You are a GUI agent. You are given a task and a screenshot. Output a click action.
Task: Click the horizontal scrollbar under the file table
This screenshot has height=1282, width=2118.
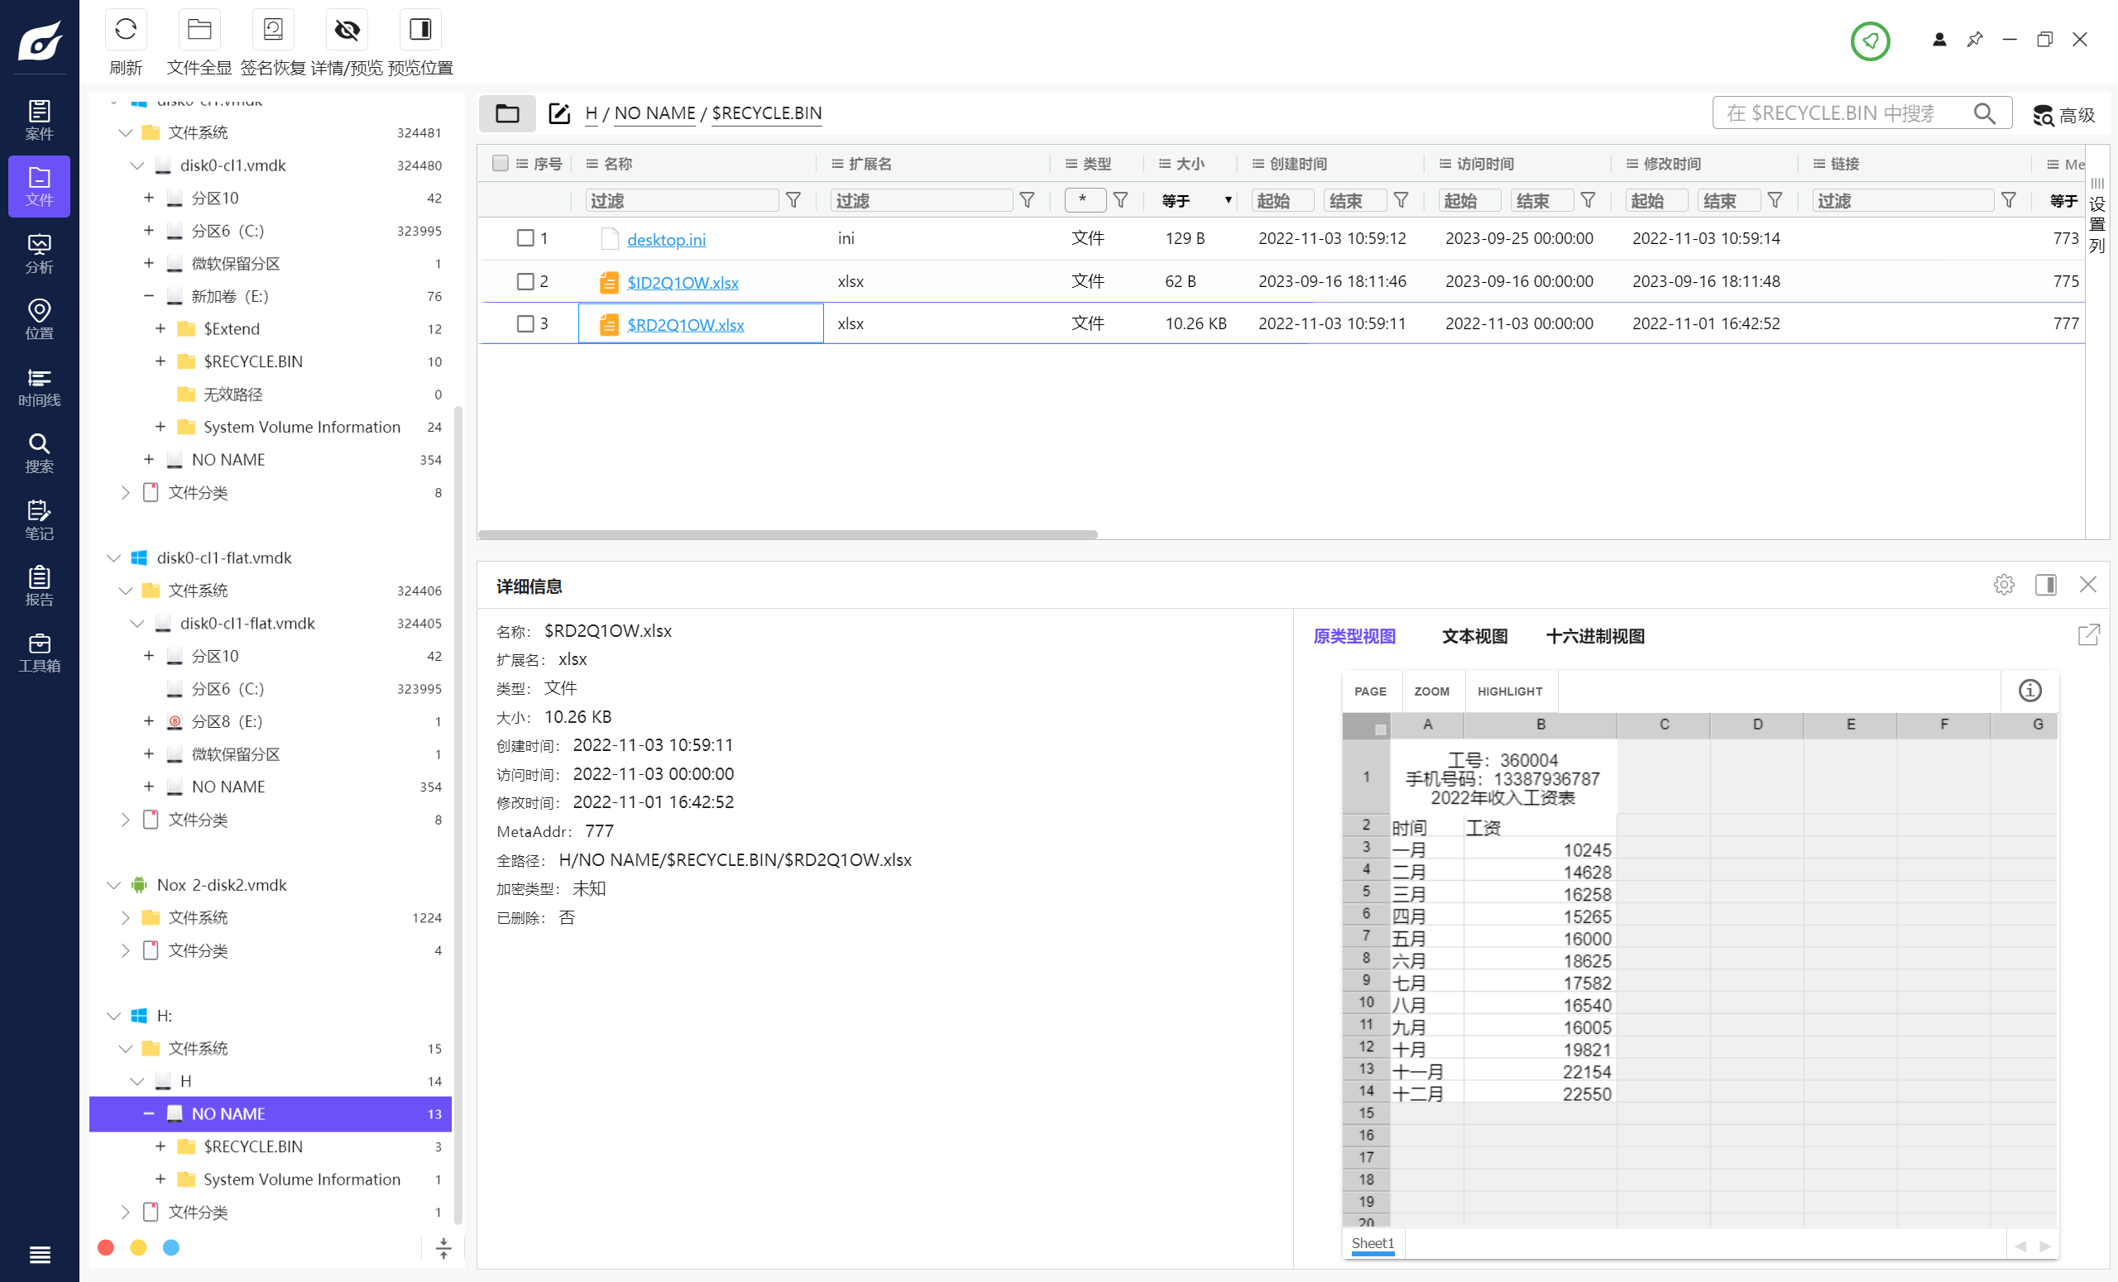(x=788, y=534)
